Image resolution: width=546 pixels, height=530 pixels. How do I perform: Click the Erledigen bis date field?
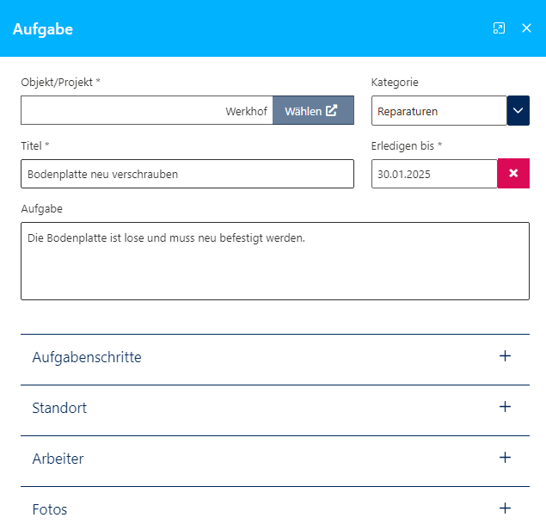434,174
